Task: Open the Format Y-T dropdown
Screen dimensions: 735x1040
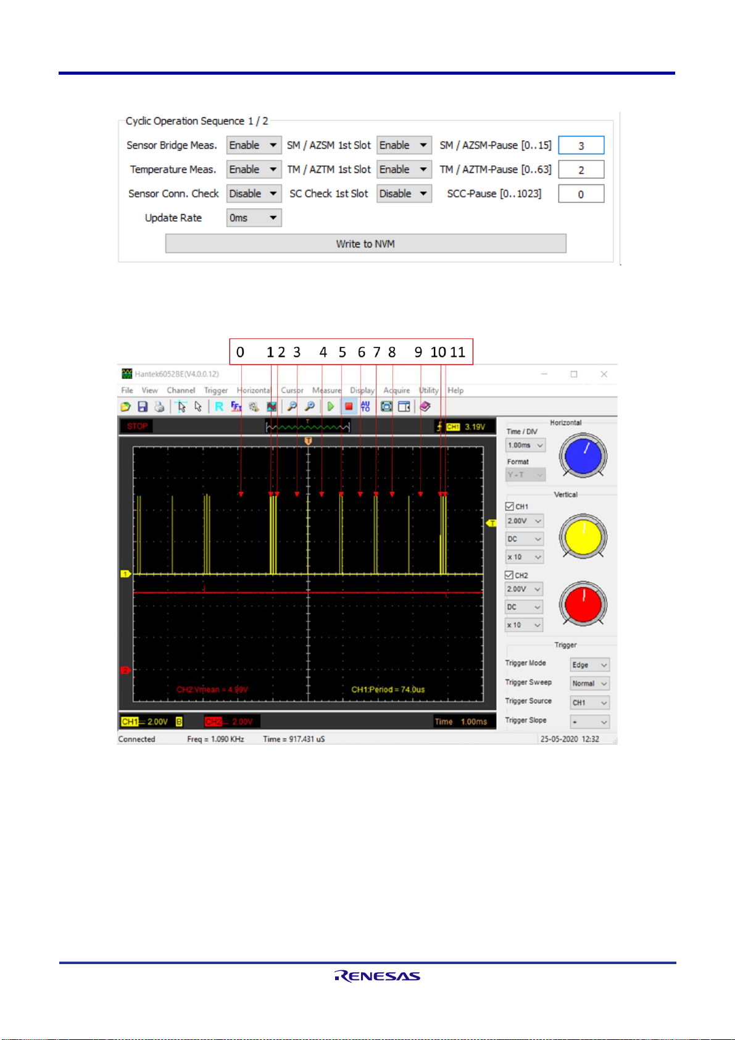Action: point(526,475)
